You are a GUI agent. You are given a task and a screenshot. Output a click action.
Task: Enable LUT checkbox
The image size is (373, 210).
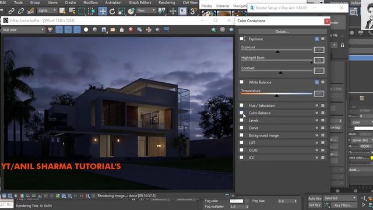pyautogui.click(x=242, y=142)
